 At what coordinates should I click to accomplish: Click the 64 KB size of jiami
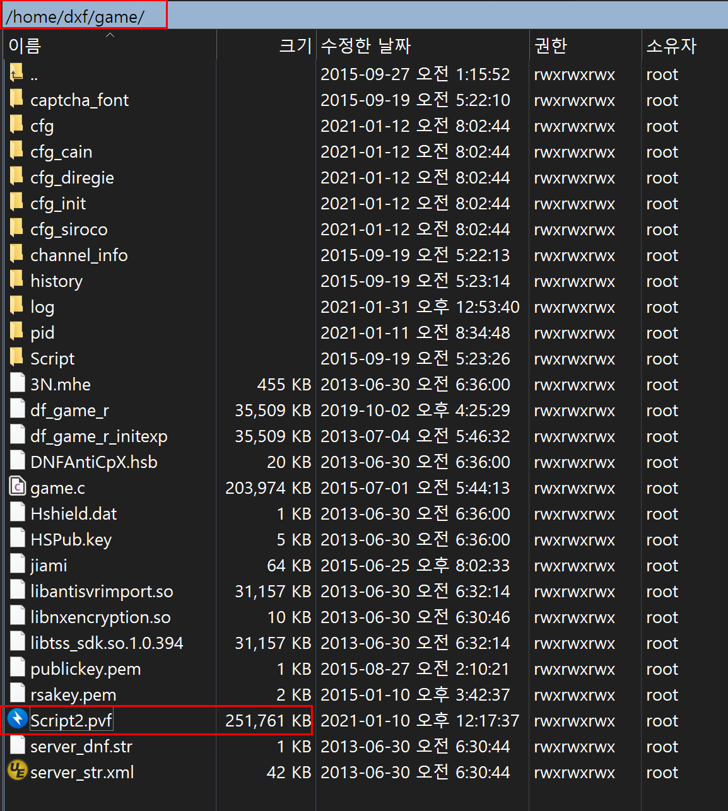(289, 565)
